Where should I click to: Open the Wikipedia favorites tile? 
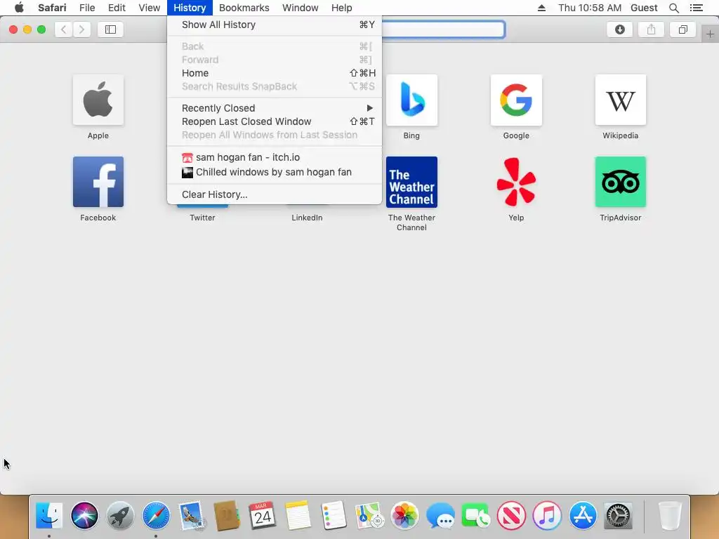point(621,100)
